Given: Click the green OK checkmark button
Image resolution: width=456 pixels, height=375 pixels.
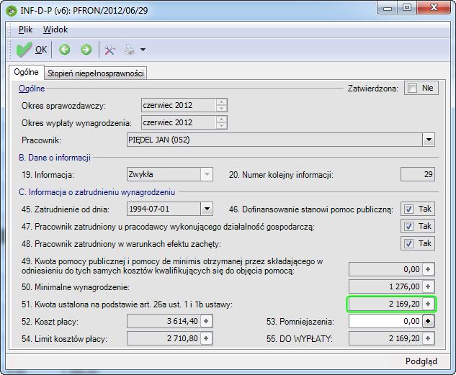Looking at the screenshot, I should point(32,50).
